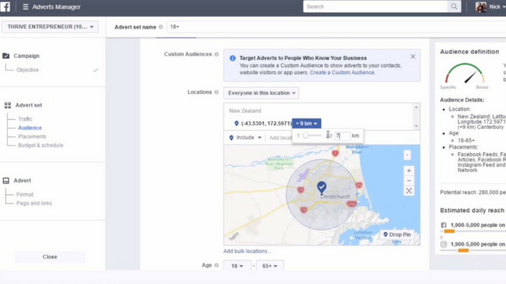506x284 pixels.
Task: Open the minimum age 18 dropdown
Action: [237, 266]
